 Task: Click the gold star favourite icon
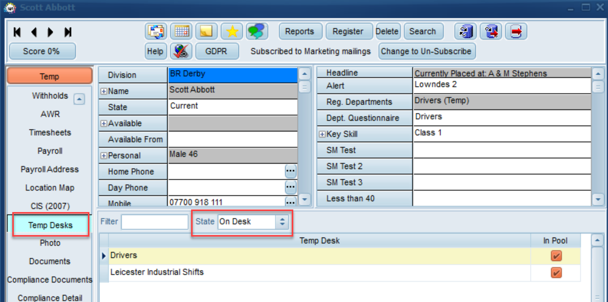pyautogui.click(x=232, y=31)
